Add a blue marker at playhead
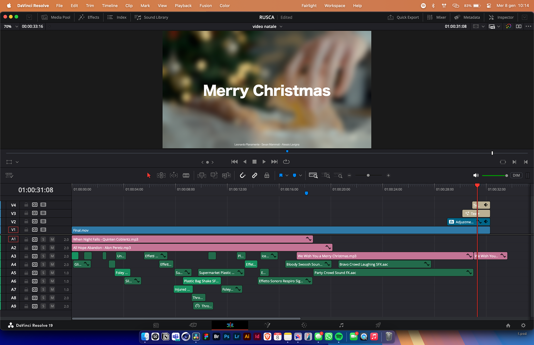 [295, 175]
